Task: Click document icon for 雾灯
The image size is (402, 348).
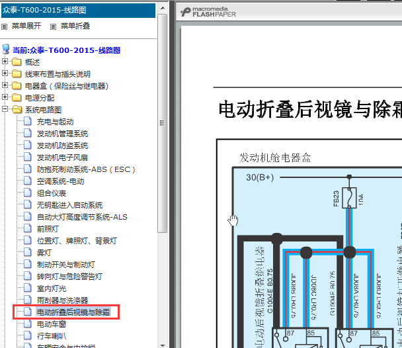Action: [x=28, y=252]
